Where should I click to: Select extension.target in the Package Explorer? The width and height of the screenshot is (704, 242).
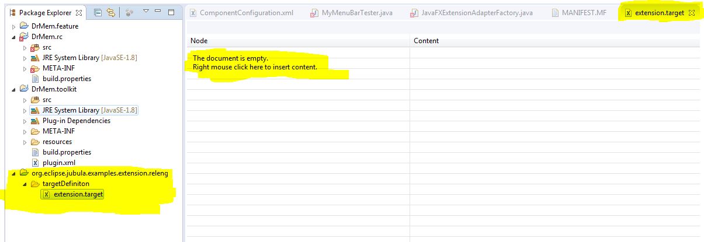tap(78, 194)
